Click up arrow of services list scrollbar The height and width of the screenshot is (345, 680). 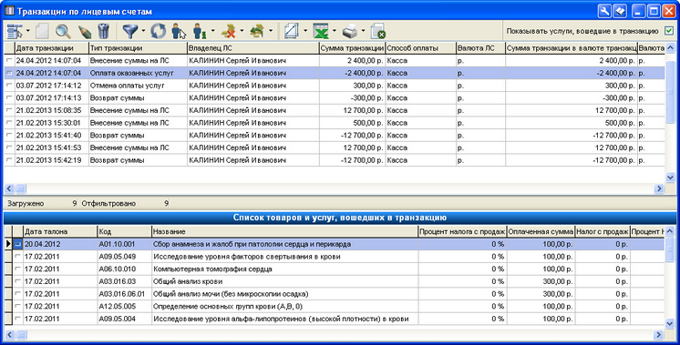(x=670, y=231)
